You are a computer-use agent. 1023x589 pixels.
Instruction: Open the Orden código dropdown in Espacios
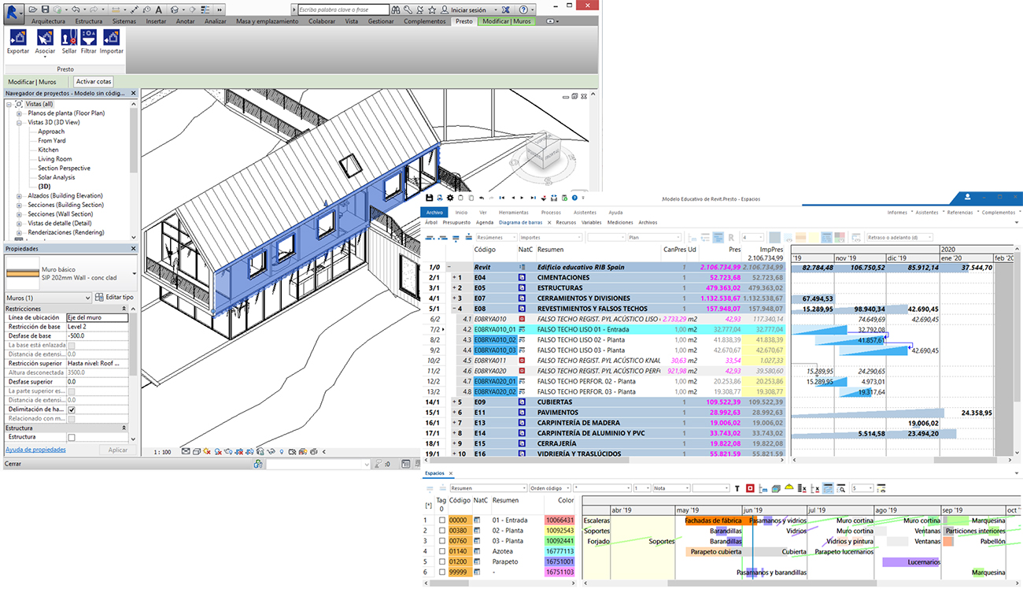tap(549, 488)
